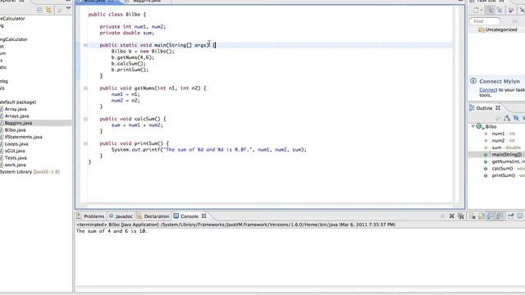This screenshot has height=295, width=525.
Task: Select work.java in Package Explorer
Action: click(x=15, y=165)
